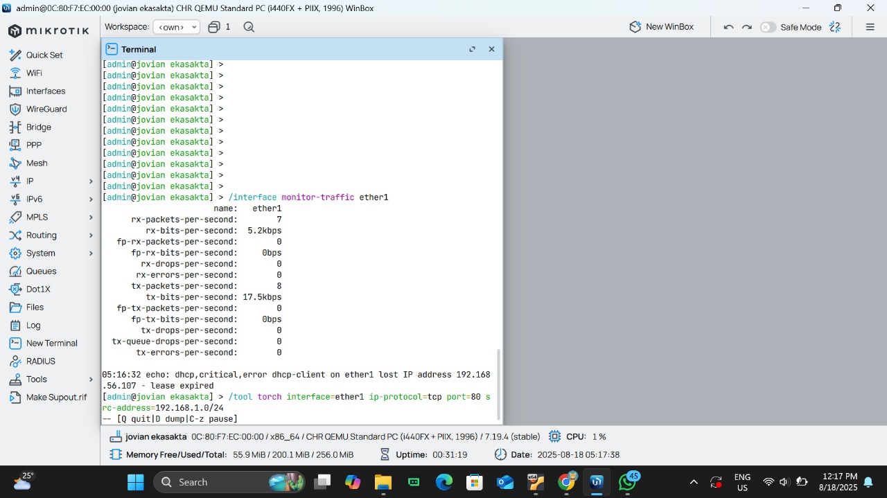Open Google Chrome from the taskbar
Image resolution: width=887 pixels, height=498 pixels.
coord(566,482)
